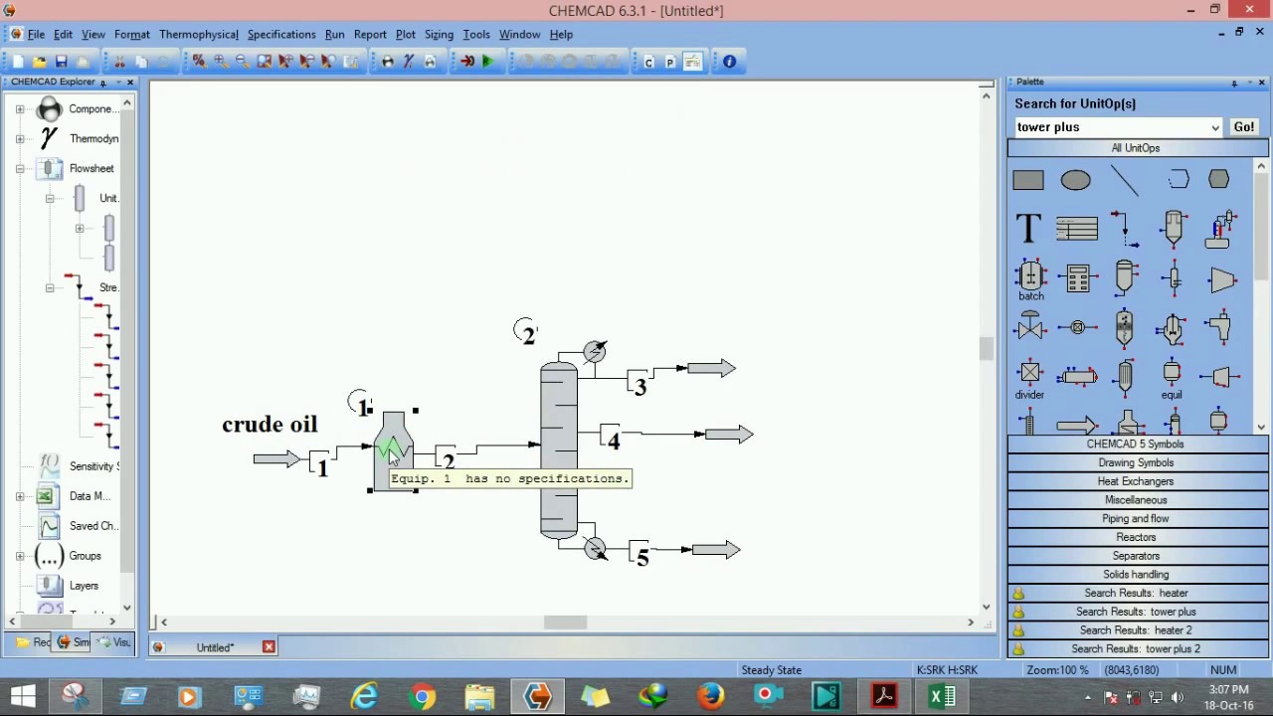Click the Run simulation green arrow icon
The width and height of the screenshot is (1273, 716).
click(x=488, y=62)
